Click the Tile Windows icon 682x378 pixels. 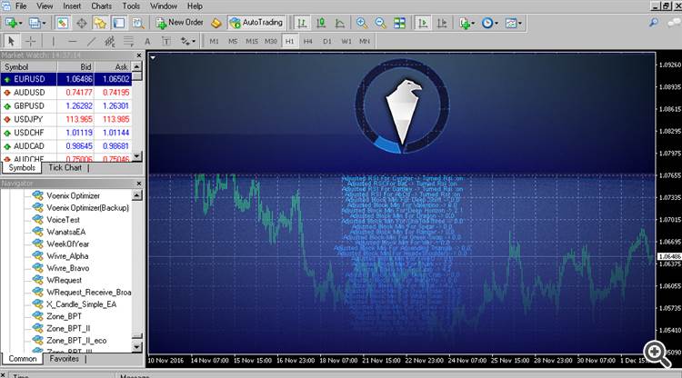tap(399, 23)
